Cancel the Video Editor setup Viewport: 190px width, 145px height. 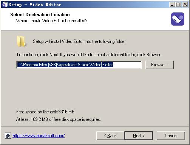171,136
